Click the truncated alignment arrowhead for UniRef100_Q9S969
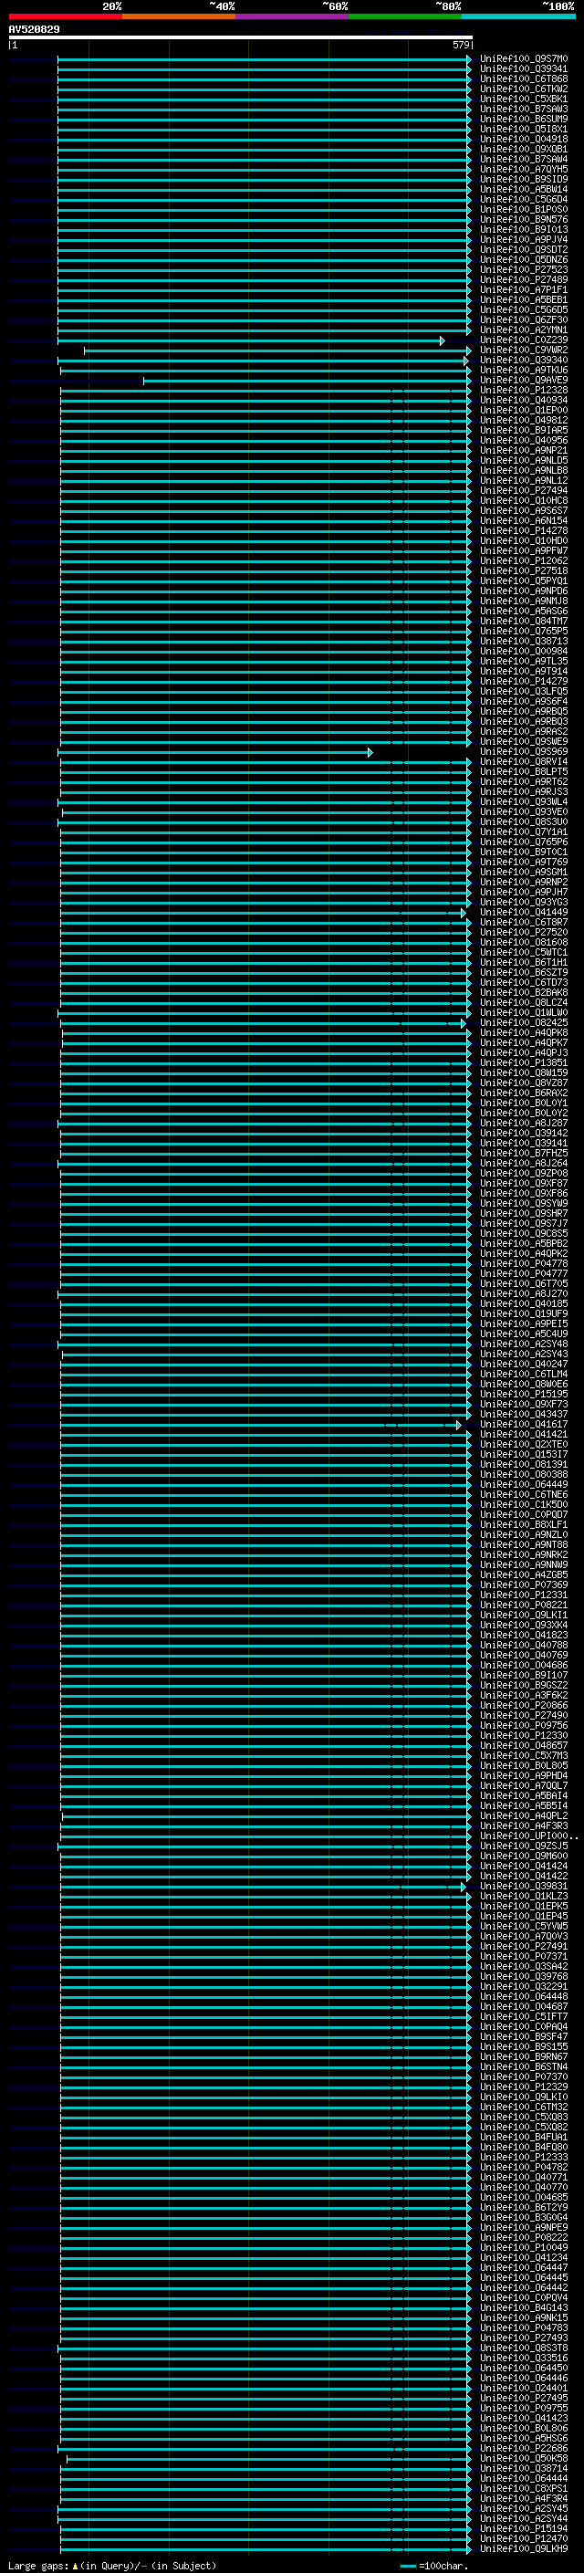This screenshot has width=584, height=2573. click(370, 752)
